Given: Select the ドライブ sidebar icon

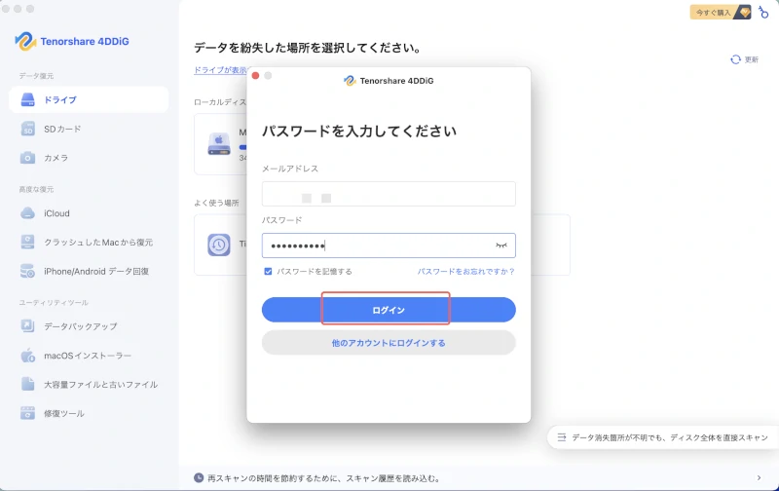Looking at the screenshot, I should (x=28, y=99).
